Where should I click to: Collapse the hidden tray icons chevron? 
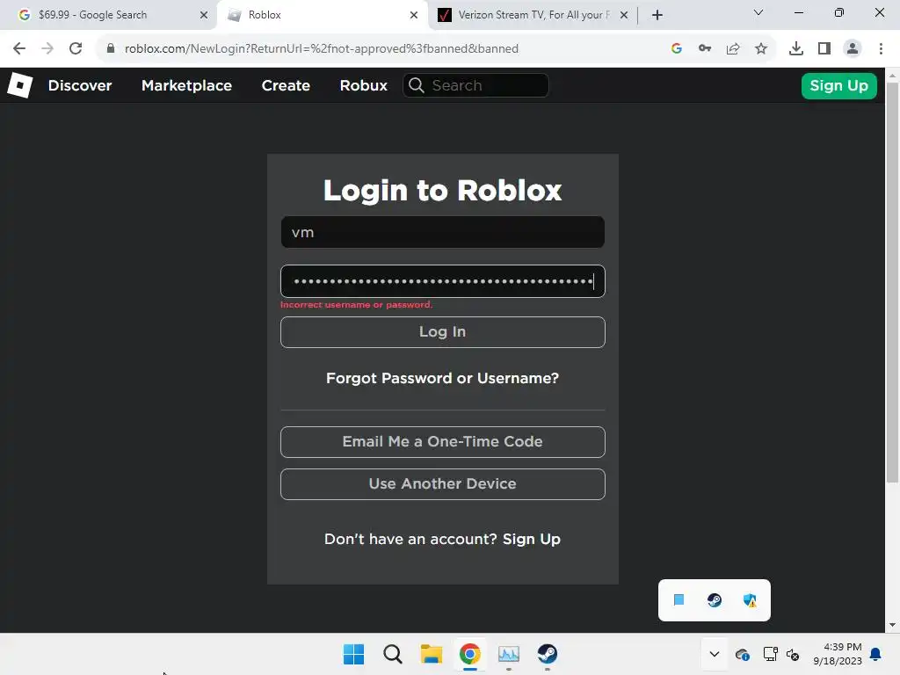(714, 654)
